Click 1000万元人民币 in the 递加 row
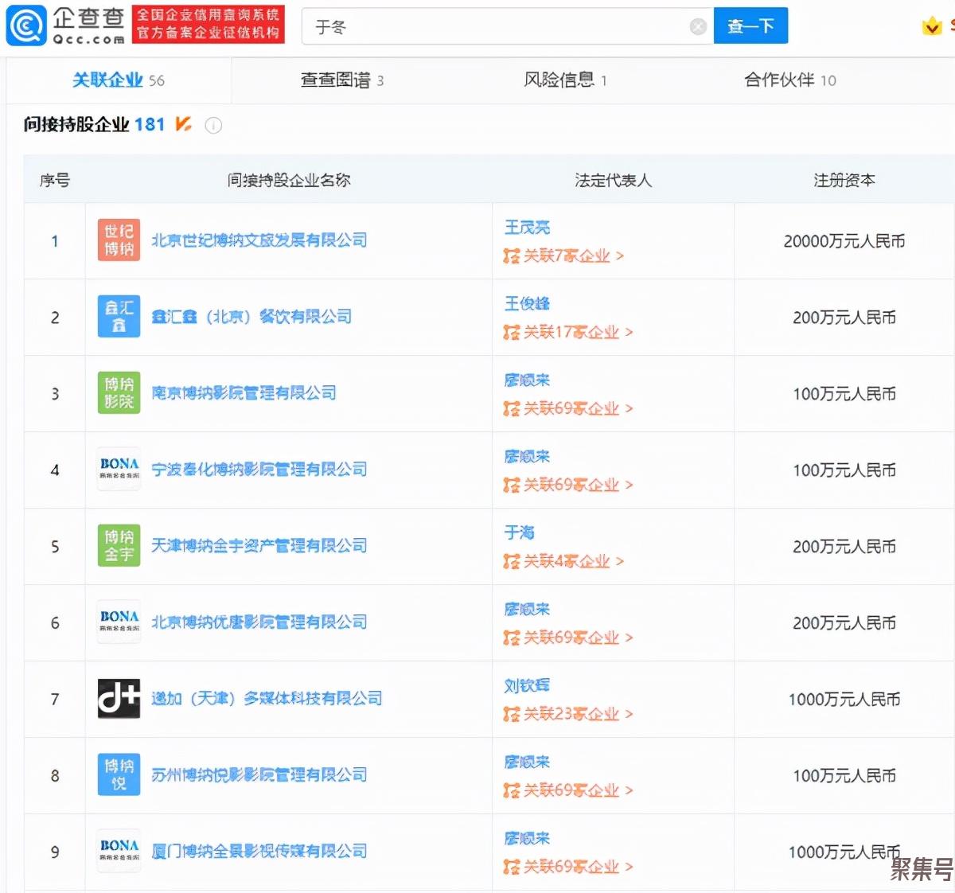The image size is (955, 893). pyautogui.click(x=844, y=700)
